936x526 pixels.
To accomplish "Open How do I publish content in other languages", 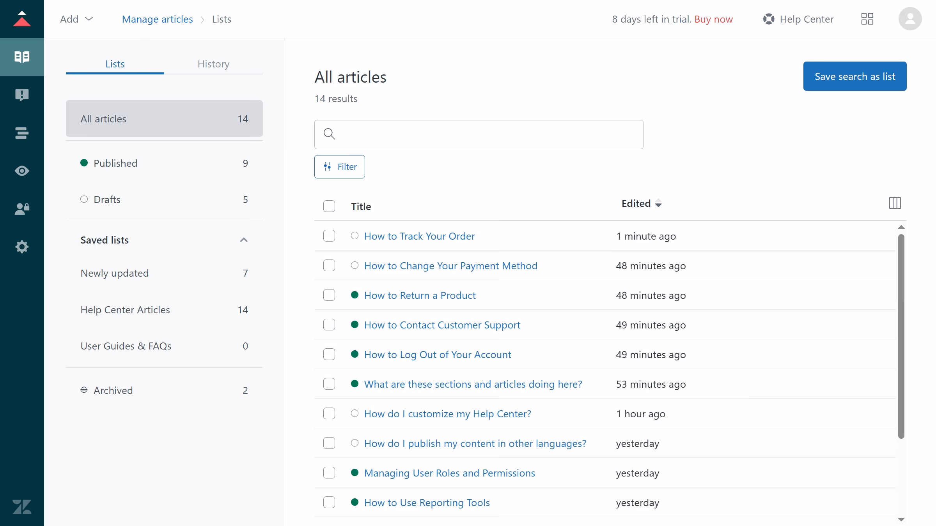I will [x=475, y=443].
